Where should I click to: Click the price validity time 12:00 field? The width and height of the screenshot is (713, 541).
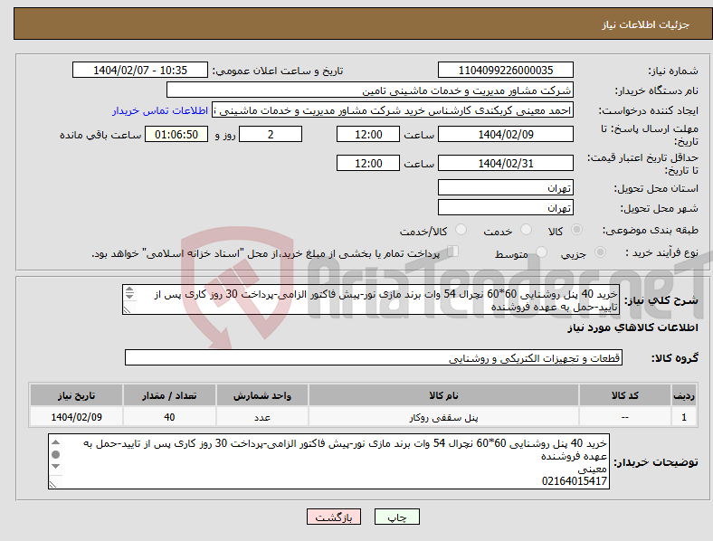[368, 163]
